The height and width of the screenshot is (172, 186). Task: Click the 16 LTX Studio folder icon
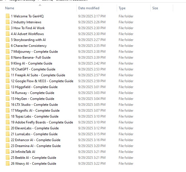[8, 104]
